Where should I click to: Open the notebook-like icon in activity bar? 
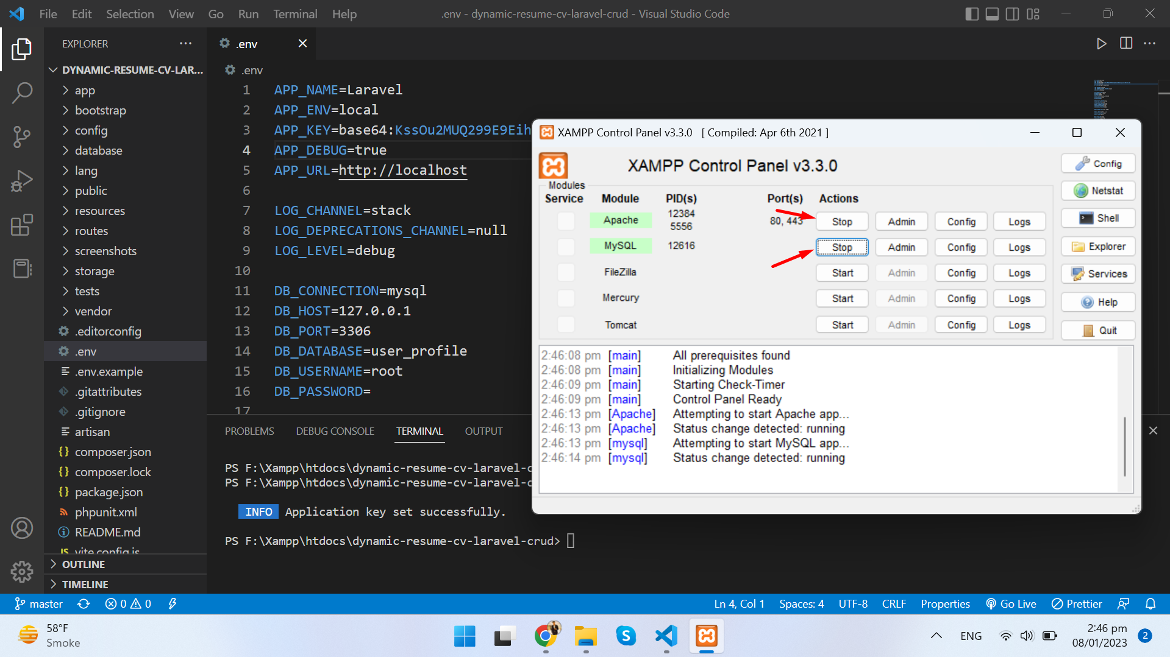[22, 269]
